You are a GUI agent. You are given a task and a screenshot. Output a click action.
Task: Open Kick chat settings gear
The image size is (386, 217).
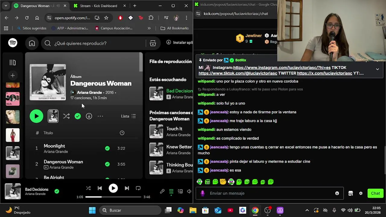click(361, 193)
